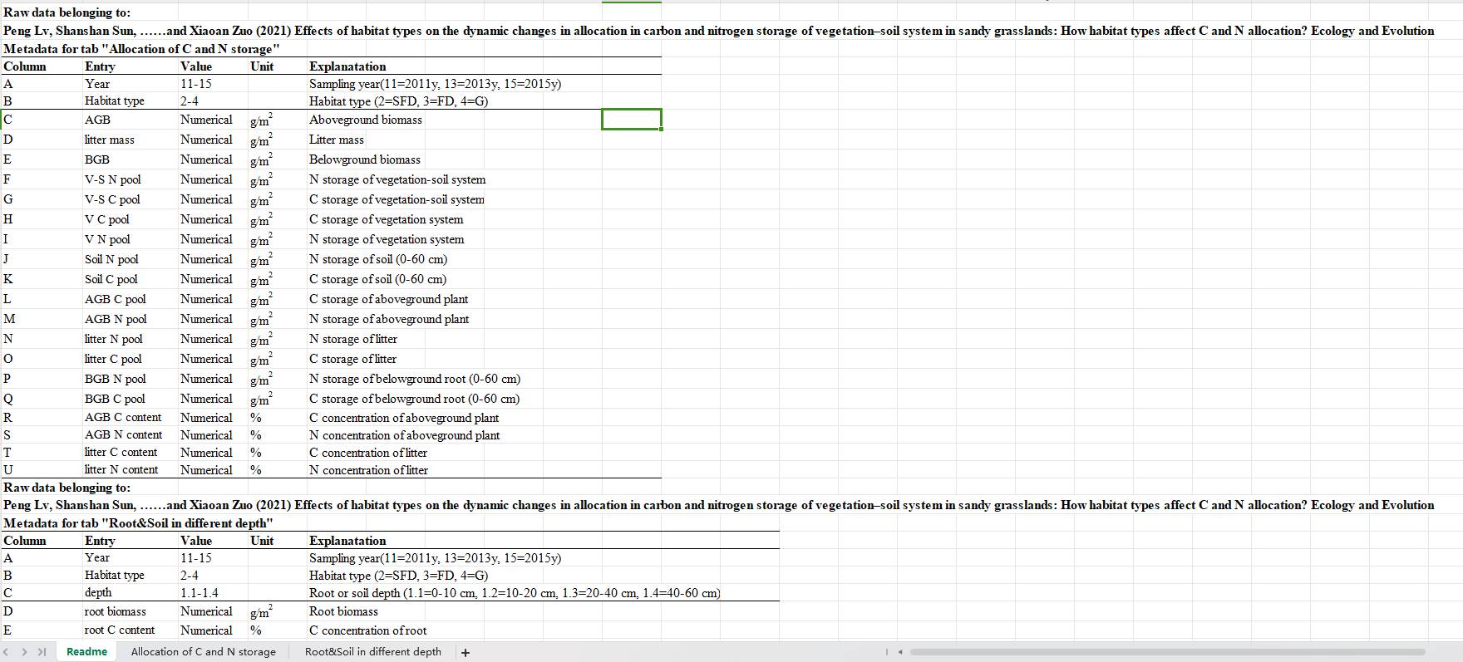
Task: Select the 'V-S N pool' entry cell
Action: (112, 179)
